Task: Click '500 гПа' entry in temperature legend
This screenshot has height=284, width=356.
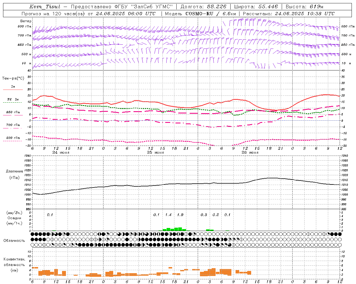Action: click(13, 138)
